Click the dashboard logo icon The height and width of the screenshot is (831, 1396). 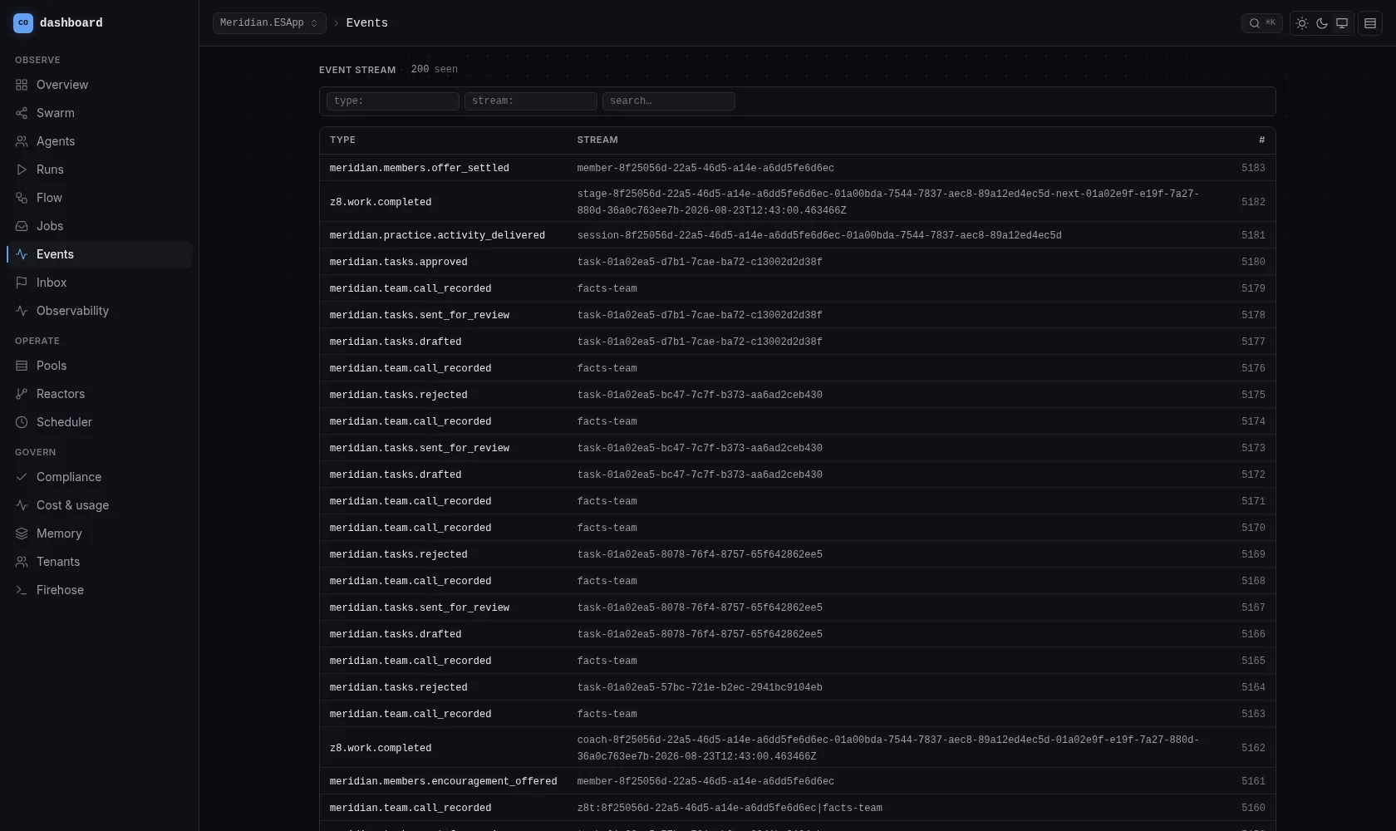pos(23,23)
